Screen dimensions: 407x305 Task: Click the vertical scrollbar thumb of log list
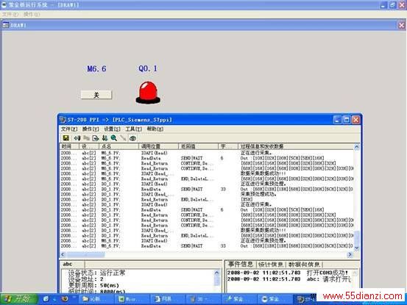click(x=357, y=237)
